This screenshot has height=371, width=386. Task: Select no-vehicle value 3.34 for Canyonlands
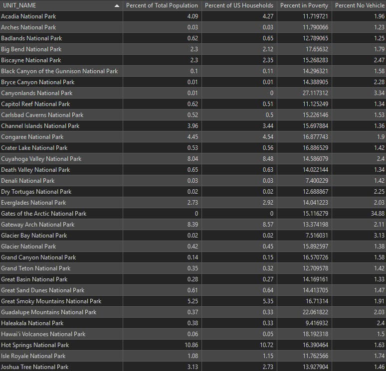(x=379, y=93)
